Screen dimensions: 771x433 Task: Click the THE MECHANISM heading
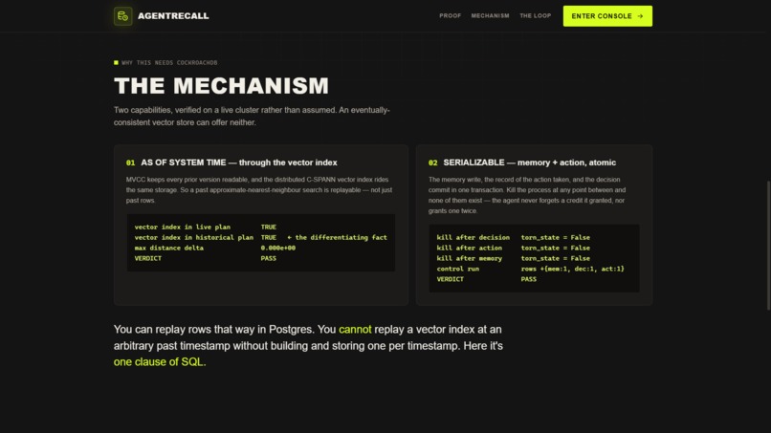click(221, 86)
